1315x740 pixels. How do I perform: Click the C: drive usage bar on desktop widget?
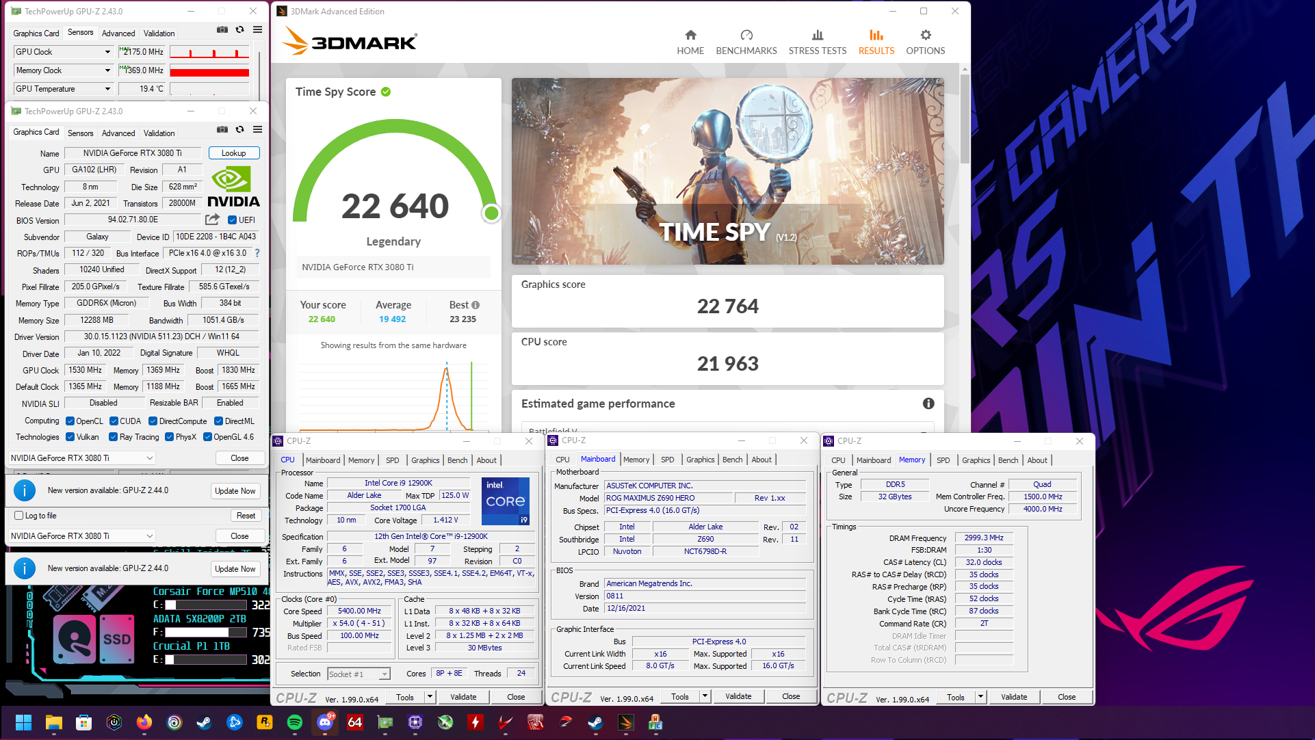tap(206, 605)
